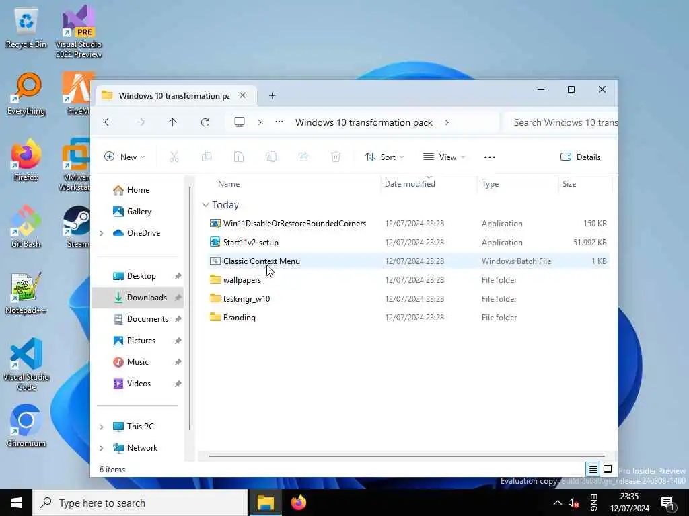689x516 pixels.
Task: Launch Firefox from the taskbar
Action: [x=299, y=503]
